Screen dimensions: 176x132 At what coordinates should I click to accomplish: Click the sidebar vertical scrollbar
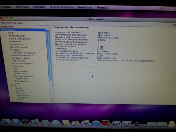click(x=50, y=55)
